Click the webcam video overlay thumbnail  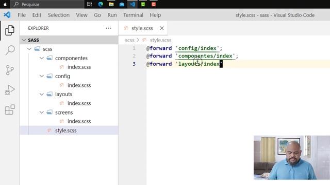[x=292, y=158]
